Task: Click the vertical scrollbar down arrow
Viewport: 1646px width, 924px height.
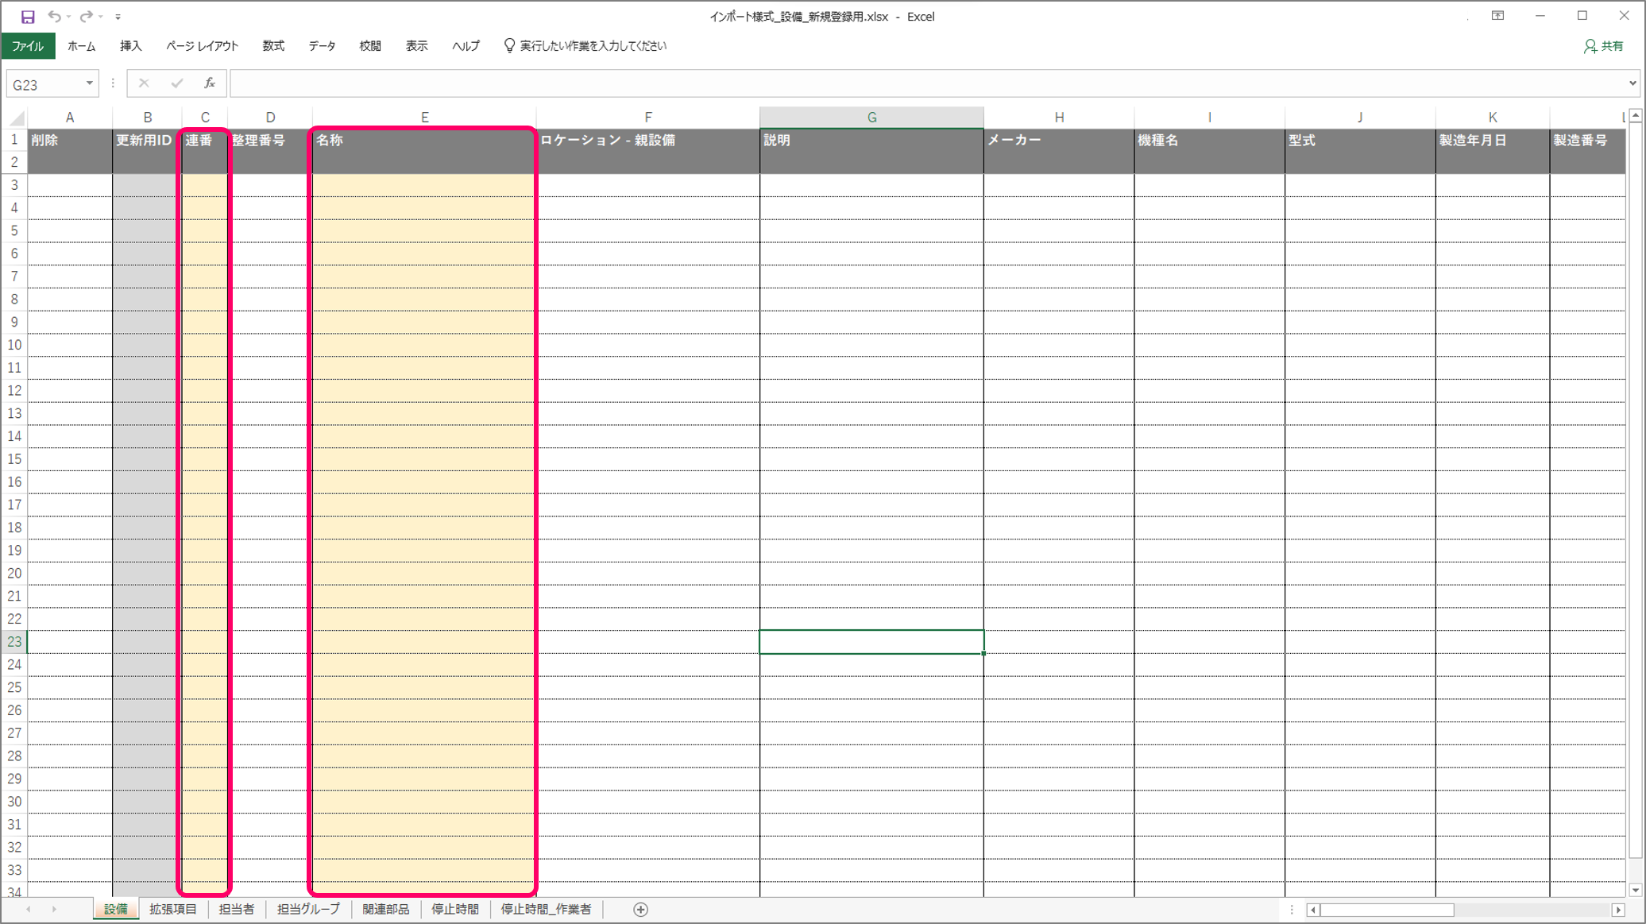Action: 1635,890
